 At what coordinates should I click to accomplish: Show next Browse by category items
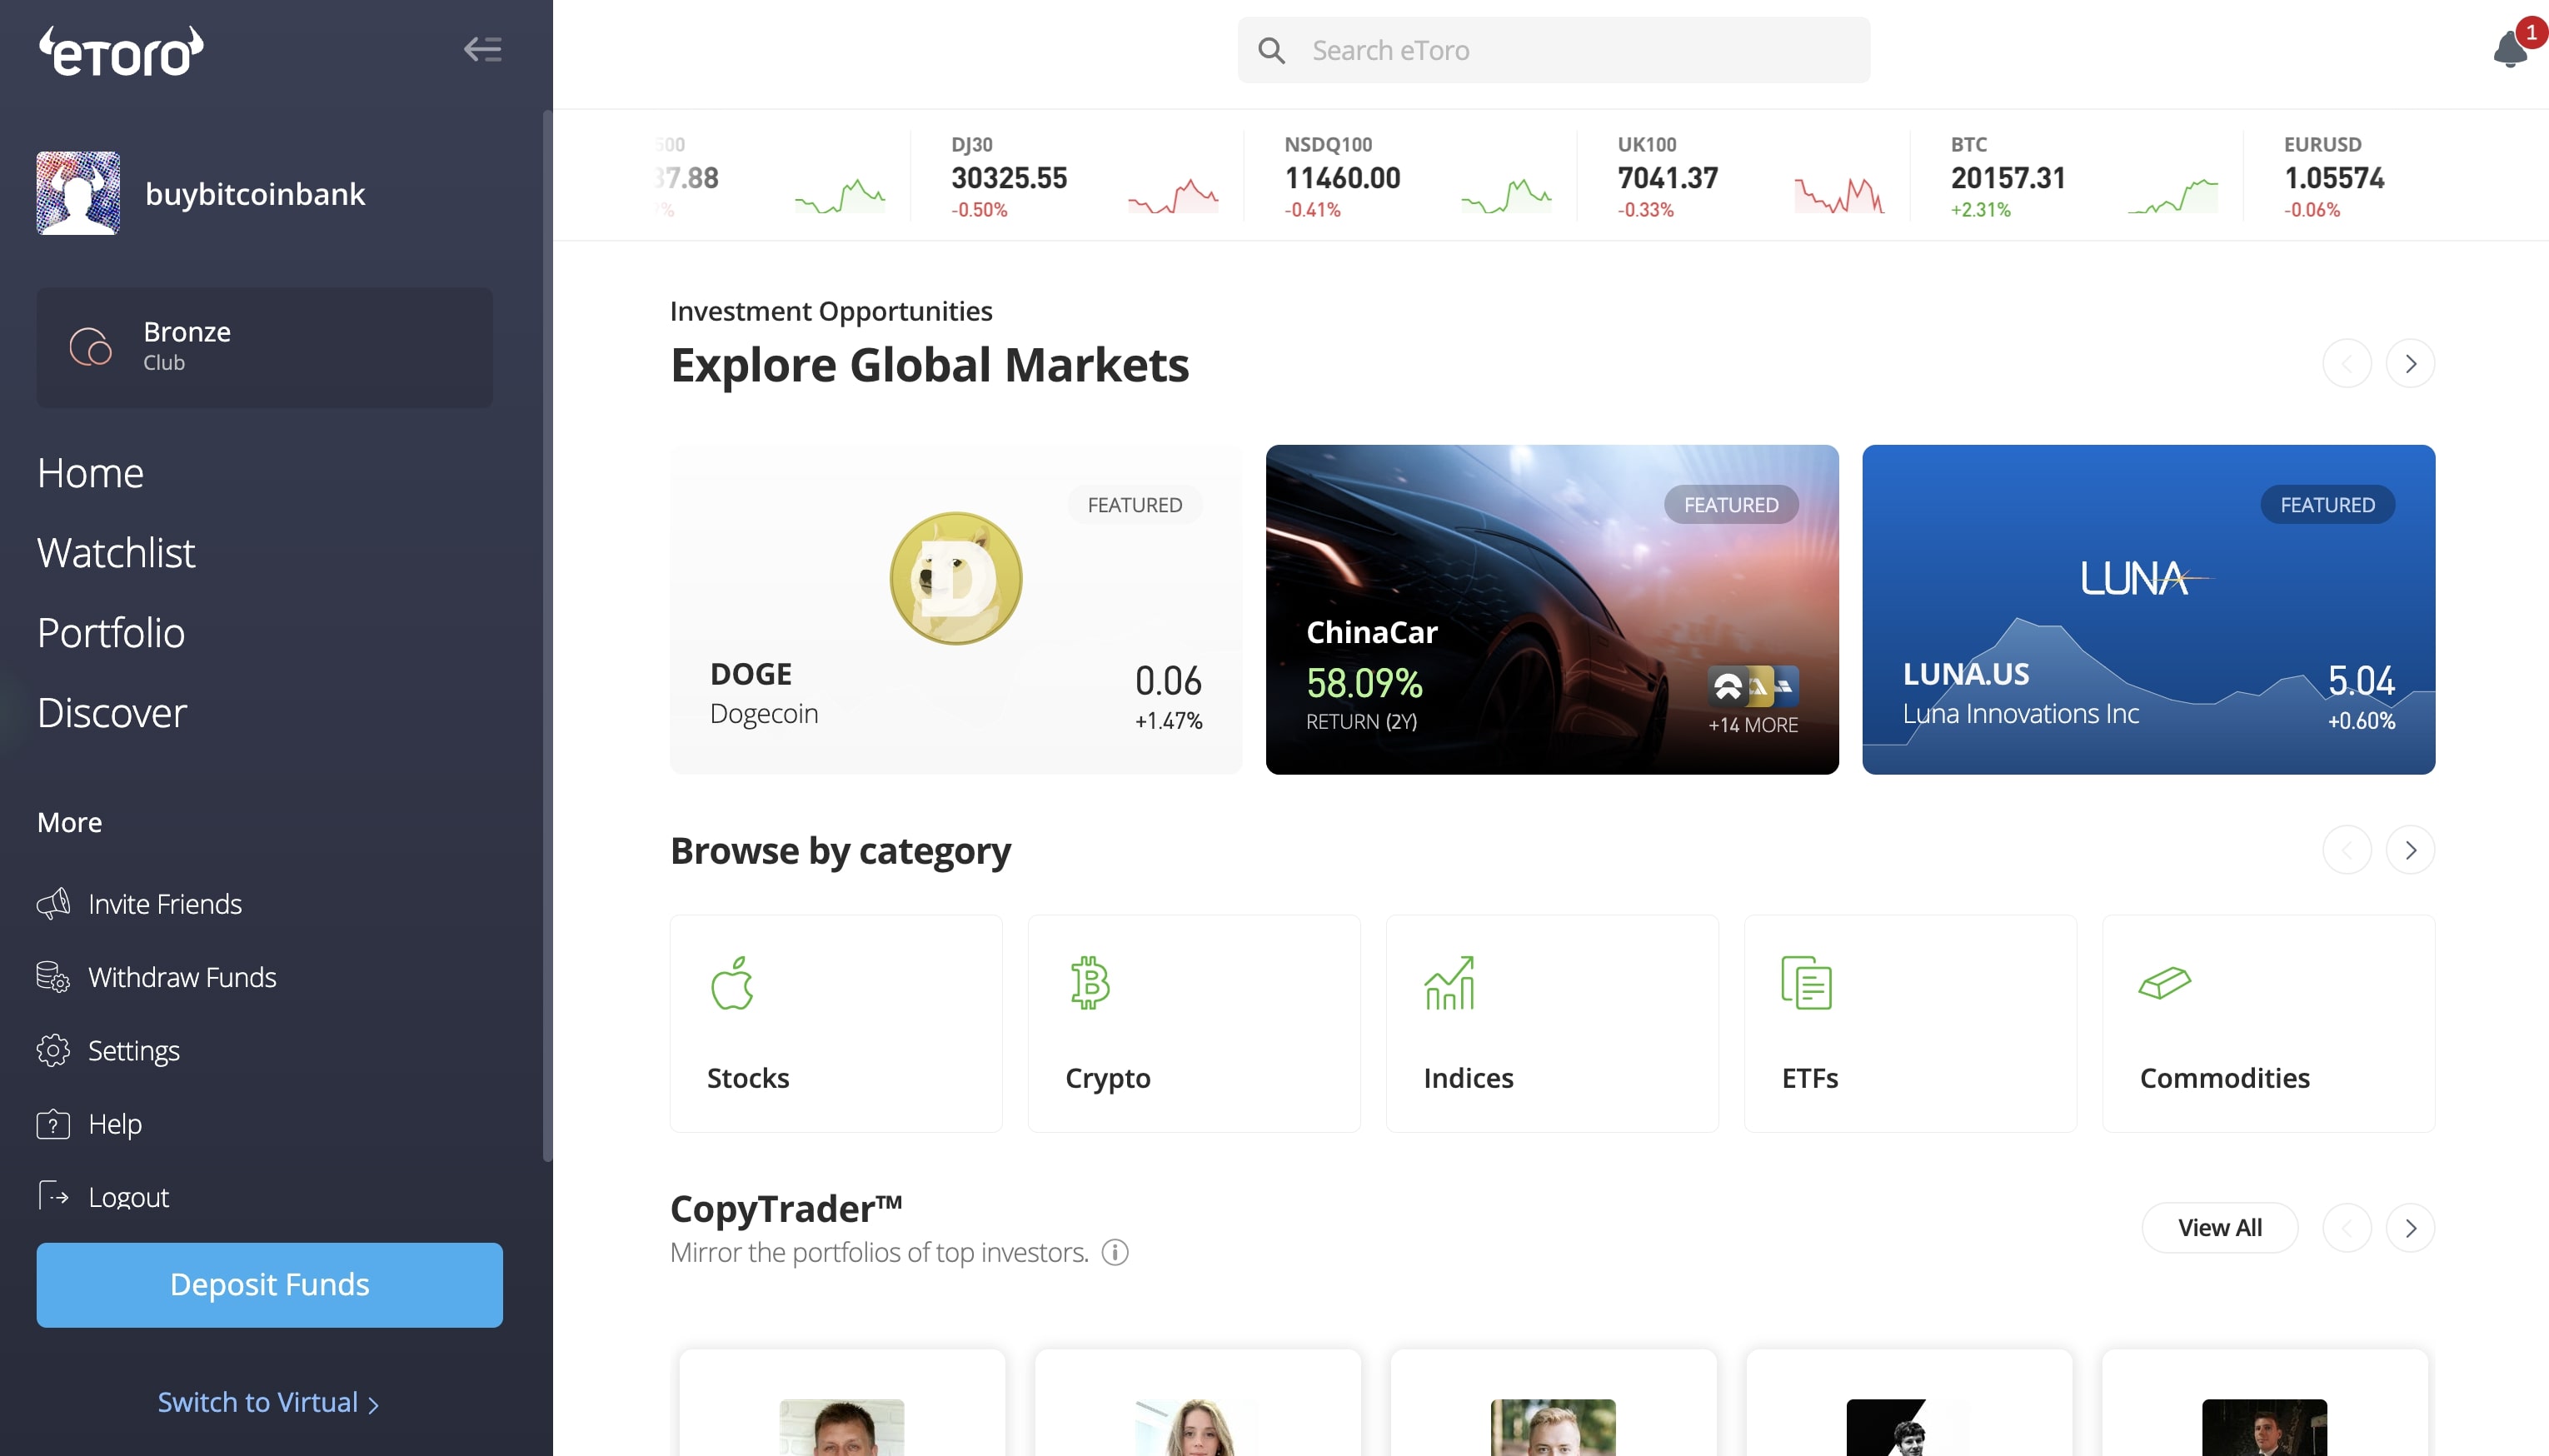[x=2410, y=850]
